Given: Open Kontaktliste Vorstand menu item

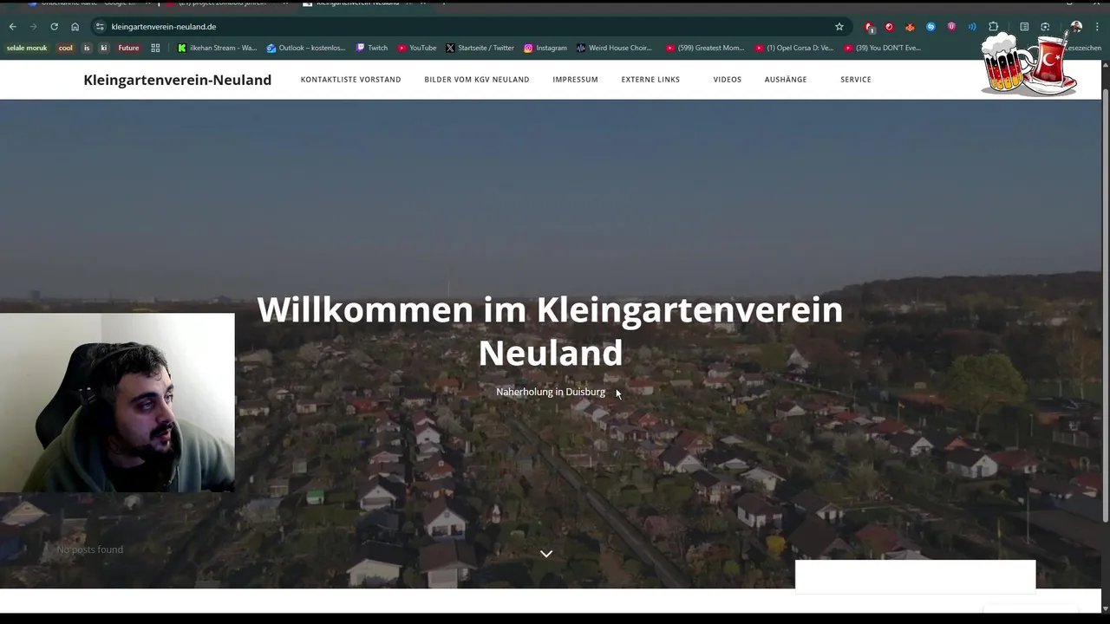Looking at the screenshot, I should [x=350, y=80].
